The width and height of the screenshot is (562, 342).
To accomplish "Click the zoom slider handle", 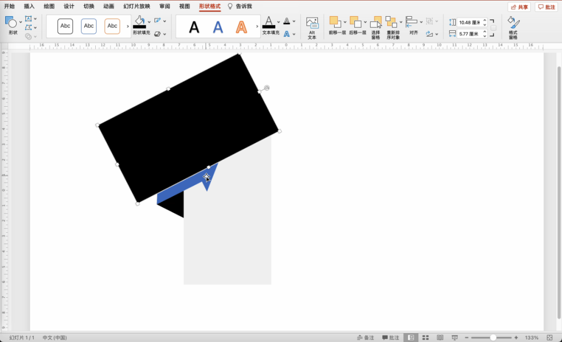I will point(493,338).
